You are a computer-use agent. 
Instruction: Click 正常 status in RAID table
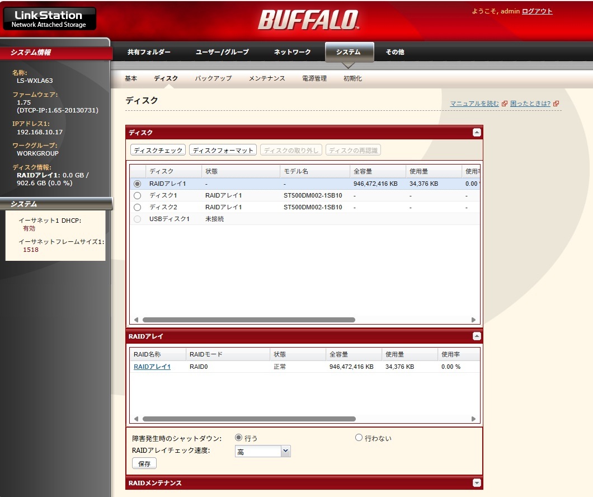point(280,367)
